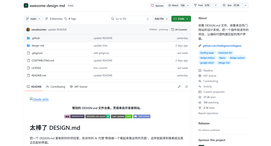Star the repository with the Star button

point(231,5)
